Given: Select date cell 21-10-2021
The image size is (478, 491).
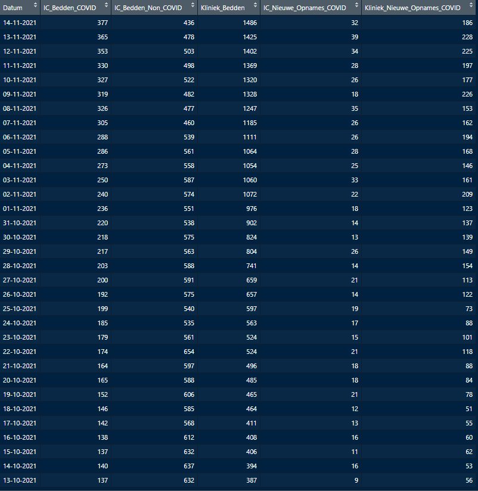Looking at the screenshot, I should [20, 366].
